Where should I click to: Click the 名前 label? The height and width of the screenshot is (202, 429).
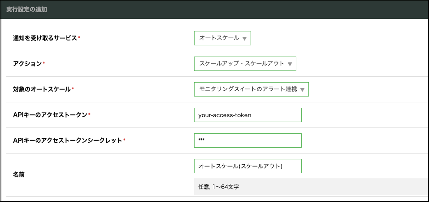point(19,175)
